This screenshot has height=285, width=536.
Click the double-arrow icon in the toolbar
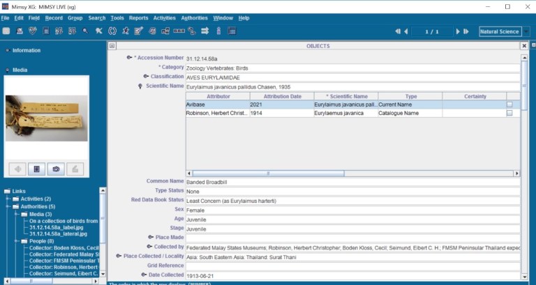205,31
